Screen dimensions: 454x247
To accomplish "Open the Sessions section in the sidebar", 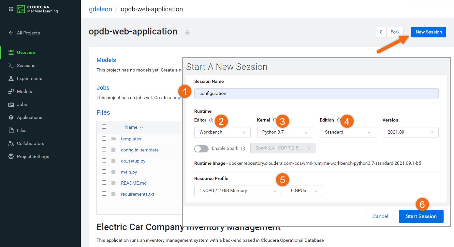I will pos(27,65).
